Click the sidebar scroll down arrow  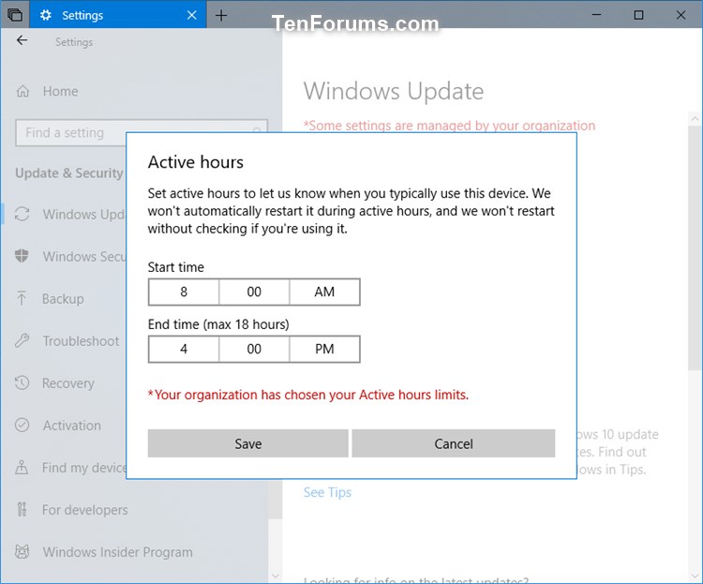[276, 576]
